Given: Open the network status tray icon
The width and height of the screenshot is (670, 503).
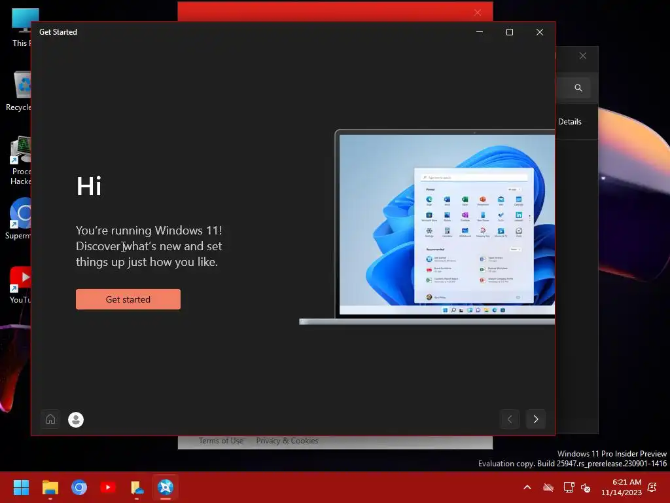Looking at the screenshot, I should pos(569,487).
